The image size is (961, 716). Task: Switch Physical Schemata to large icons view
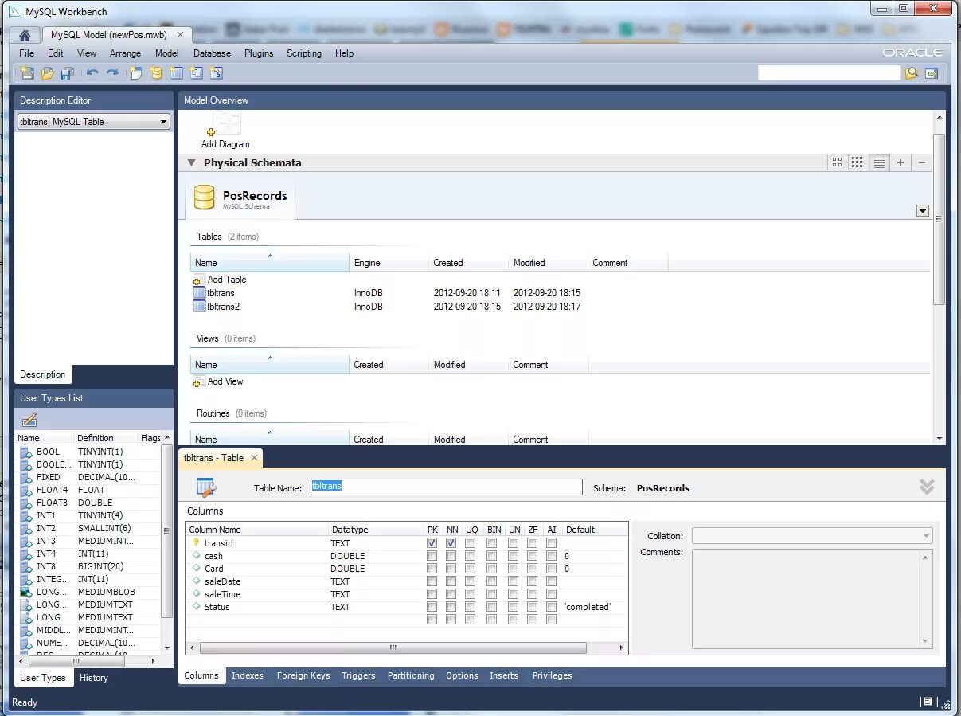837,162
